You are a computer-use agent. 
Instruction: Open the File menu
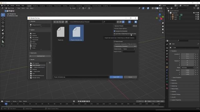5,6
